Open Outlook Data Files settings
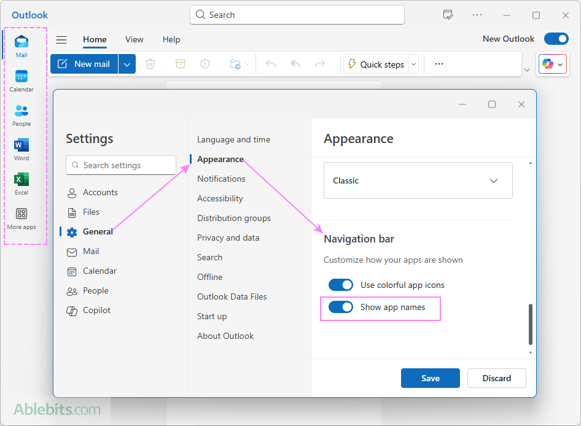This screenshot has width=581, height=426. pyautogui.click(x=232, y=296)
